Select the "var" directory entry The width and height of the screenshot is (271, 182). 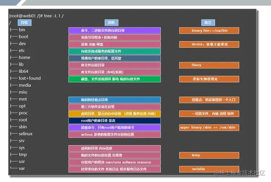point(22,168)
